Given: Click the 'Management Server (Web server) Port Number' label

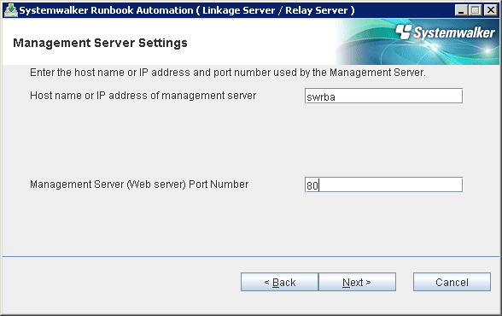Looking at the screenshot, I should 139,184.
